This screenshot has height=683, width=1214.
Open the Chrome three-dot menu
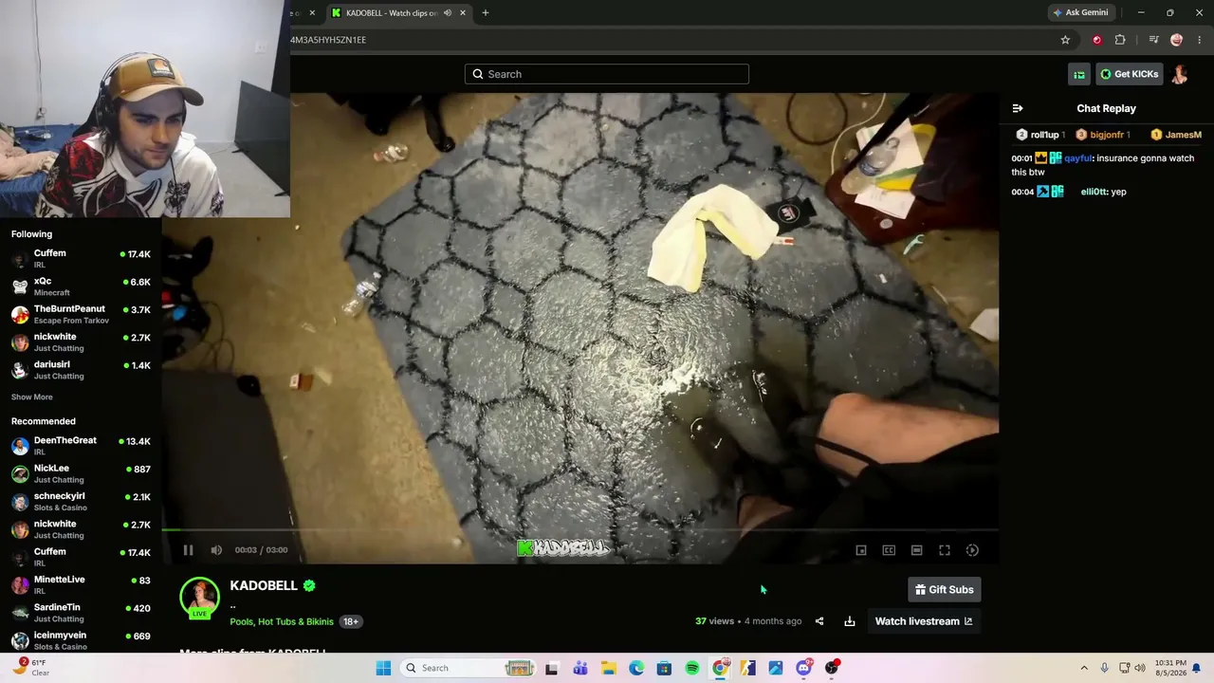point(1200,40)
